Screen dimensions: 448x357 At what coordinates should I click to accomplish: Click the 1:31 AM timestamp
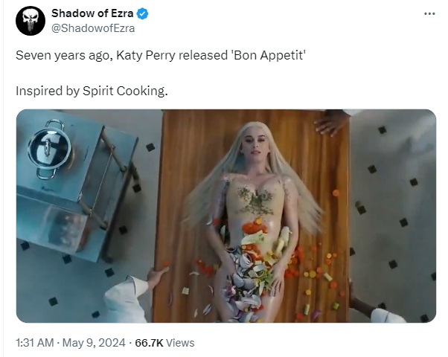pyautogui.click(x=35, y=343)
